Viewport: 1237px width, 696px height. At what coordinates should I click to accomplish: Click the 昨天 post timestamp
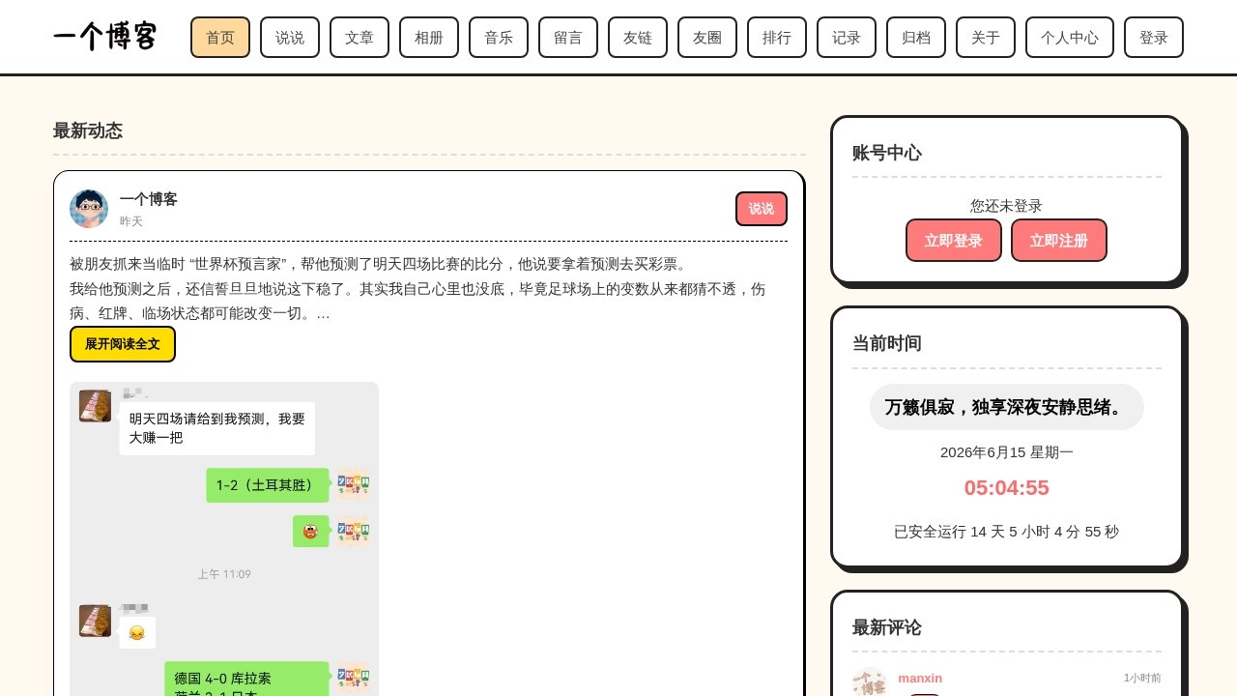131,221
